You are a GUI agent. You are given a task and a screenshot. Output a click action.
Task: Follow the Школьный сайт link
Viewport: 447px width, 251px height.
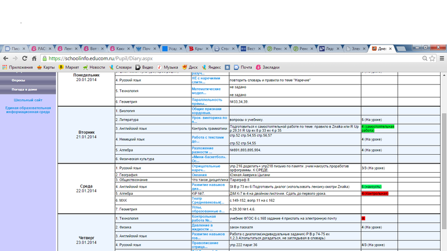point(28,100)
